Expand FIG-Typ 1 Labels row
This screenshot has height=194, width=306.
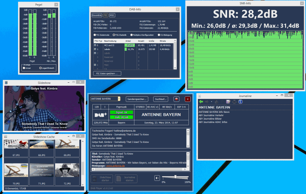tap(95, 49)
